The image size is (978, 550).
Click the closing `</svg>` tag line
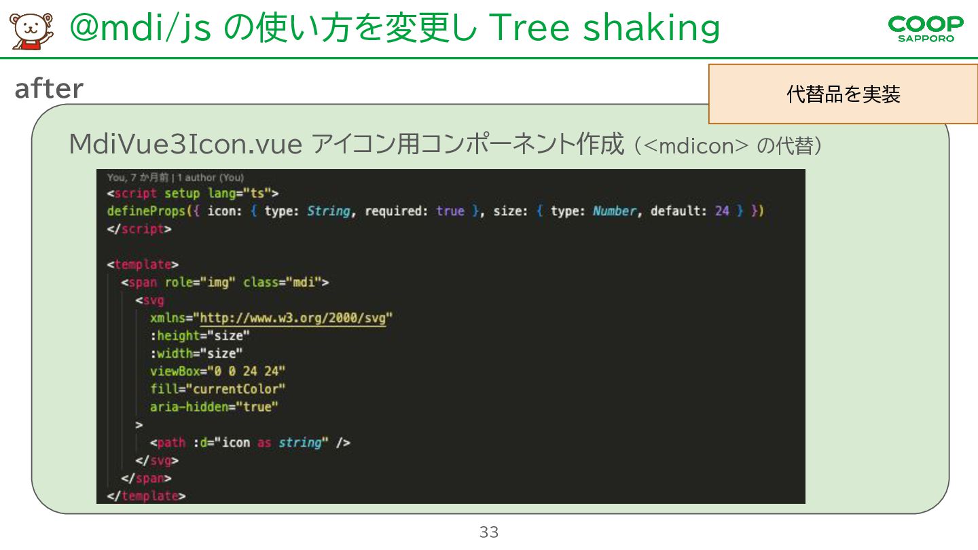coord(158,460)
